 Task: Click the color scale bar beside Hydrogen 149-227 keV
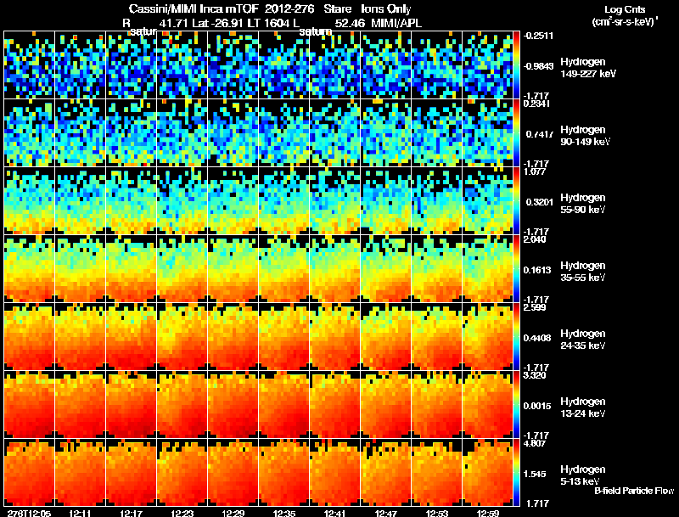tap(516, 65)
